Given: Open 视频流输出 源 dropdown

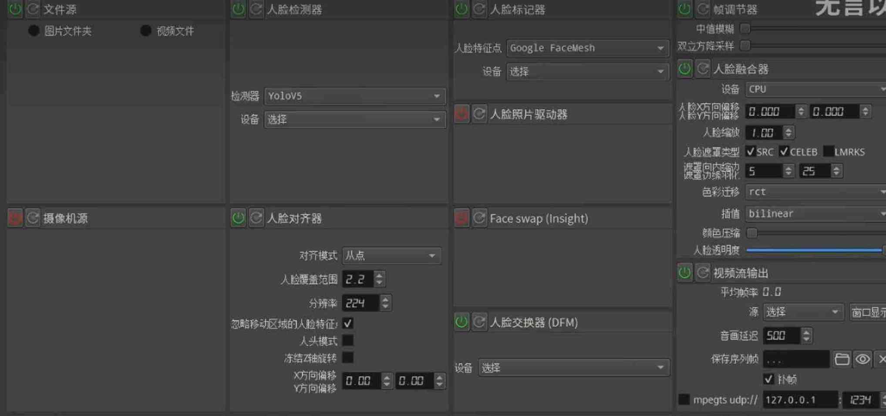Looking at the screenshot, I should [803, 312].
